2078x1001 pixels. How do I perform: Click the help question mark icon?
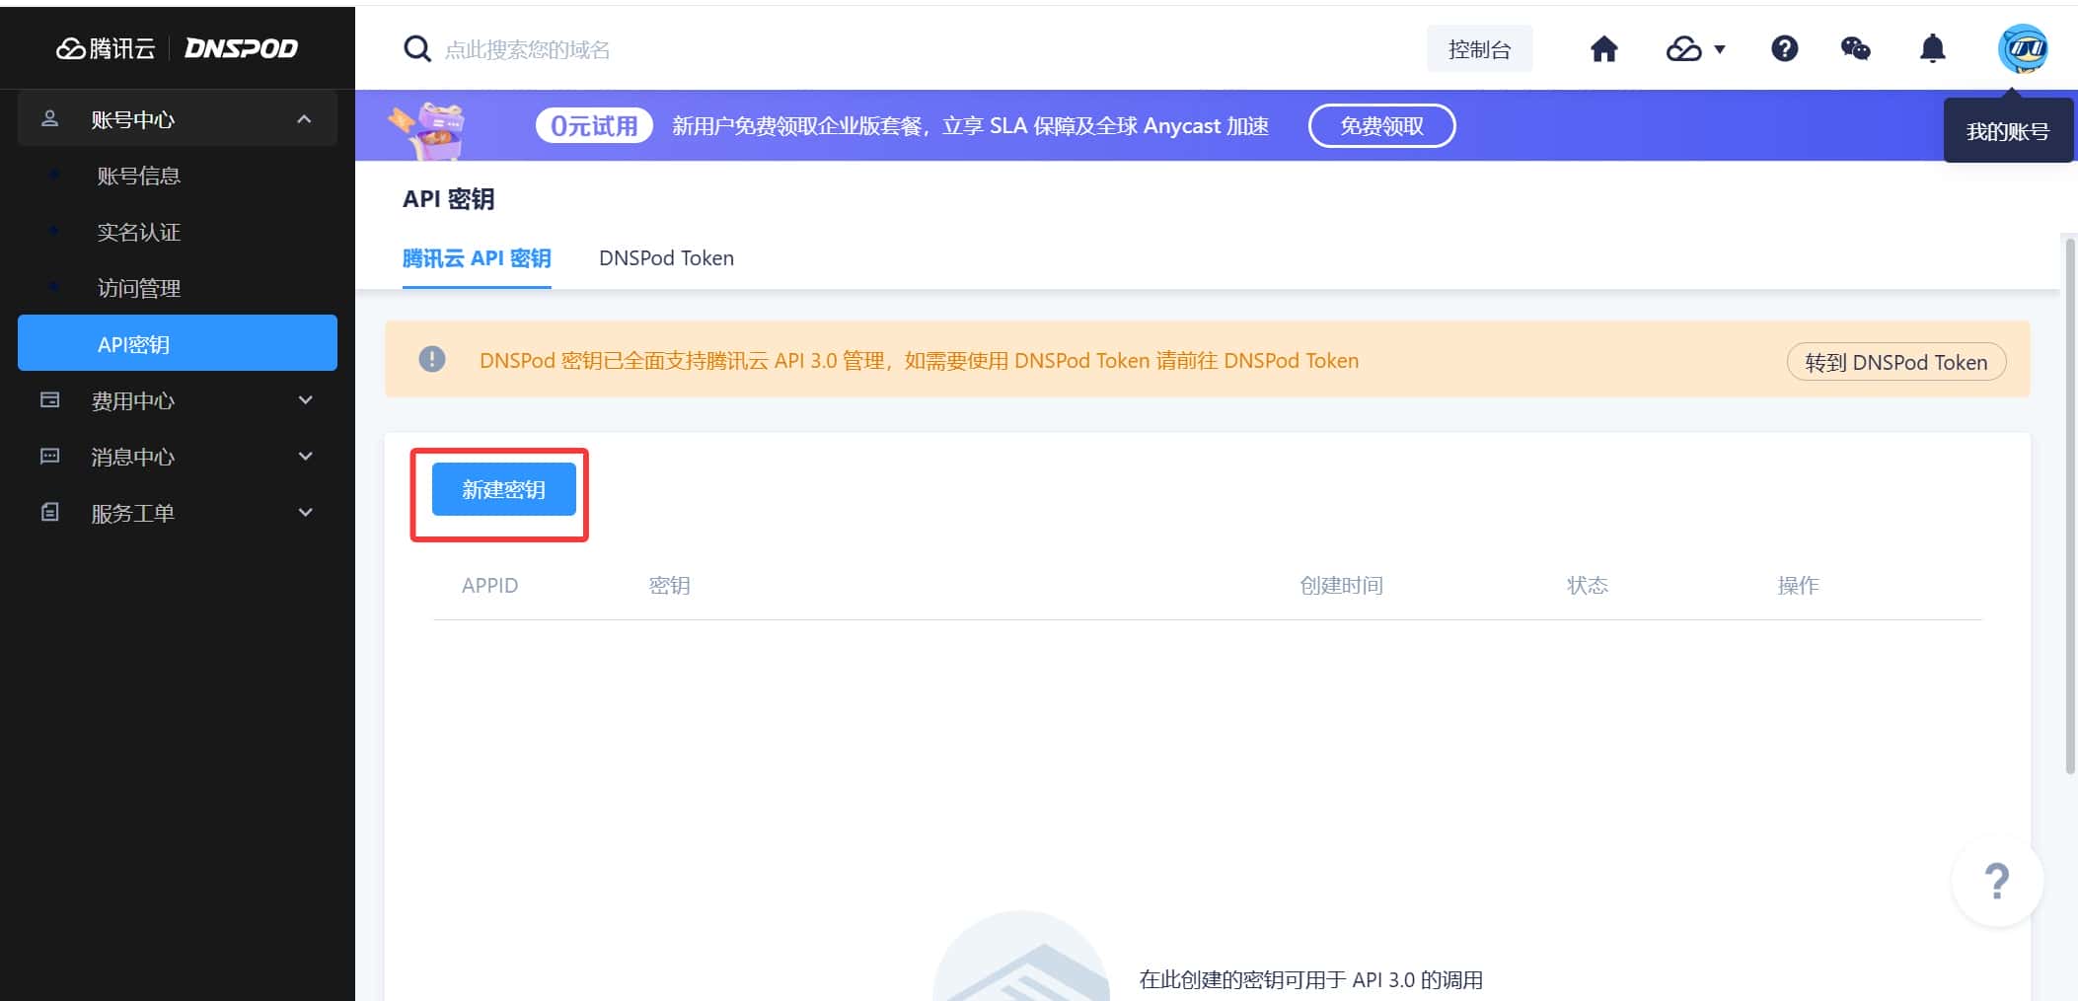[1784, 48]
